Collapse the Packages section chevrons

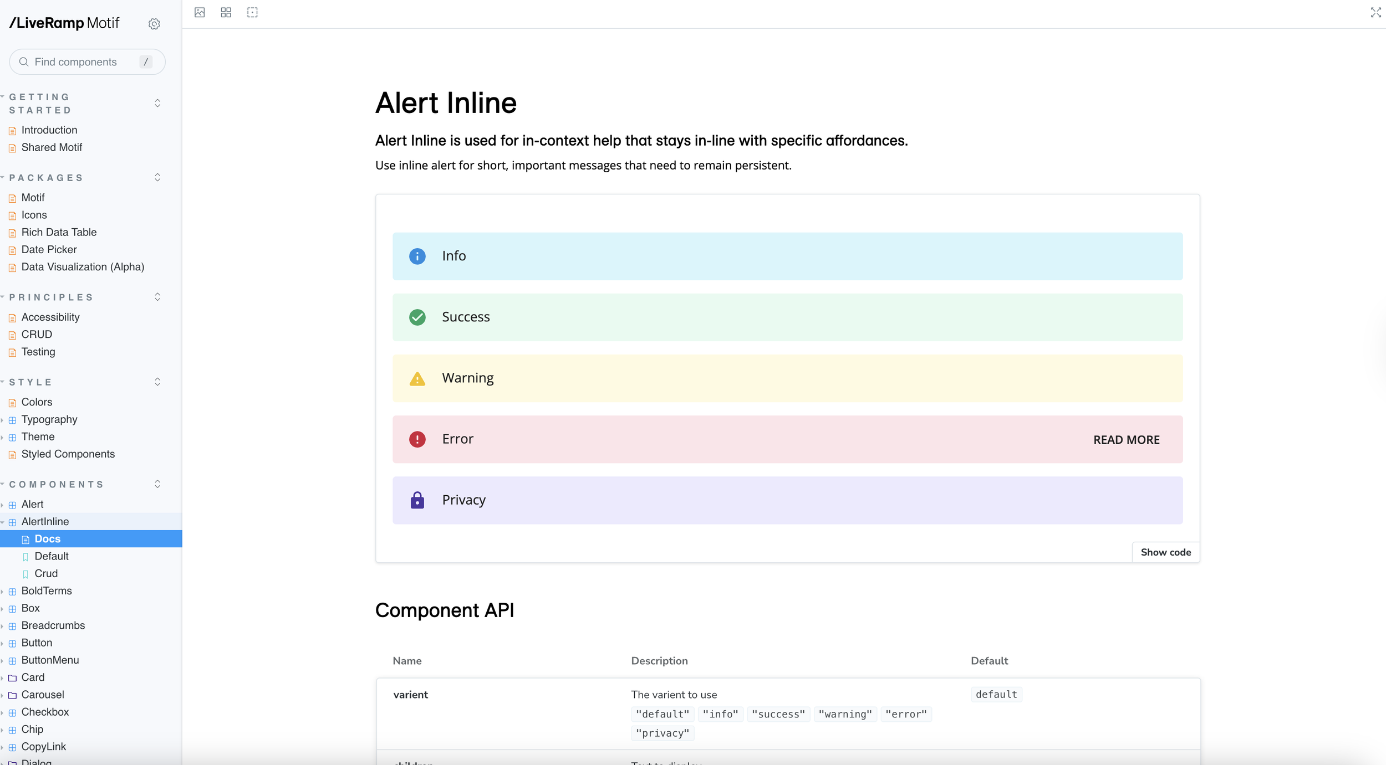pos(157,177)
